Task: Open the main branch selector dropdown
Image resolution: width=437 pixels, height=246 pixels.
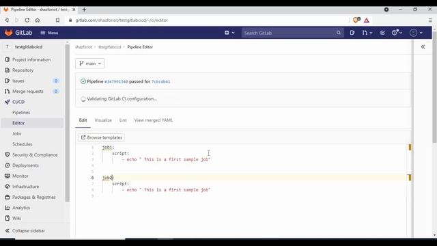Action: click(89, 64)
